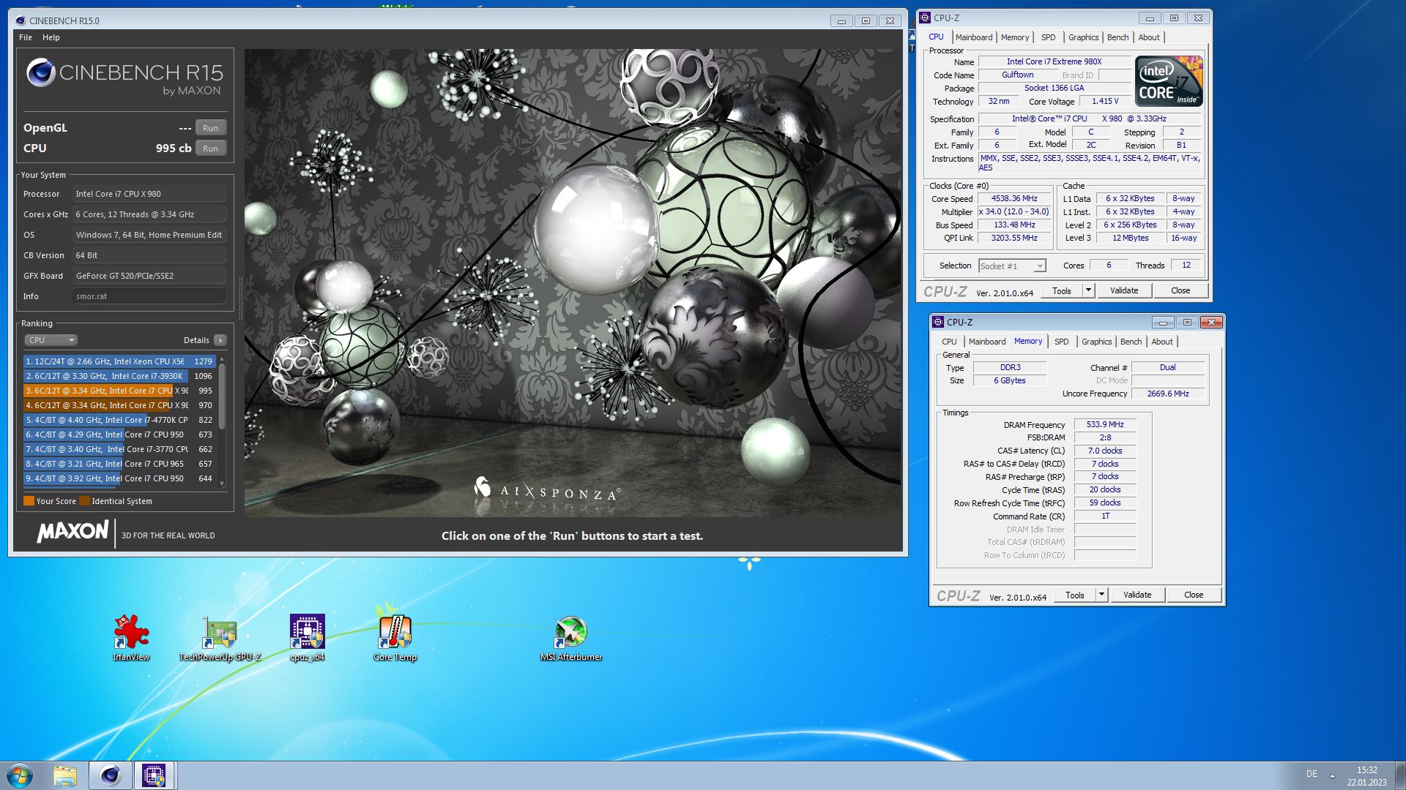Open Tools dropdown arrow in lower CPU-Z
1406x790 pixels.
pos(1101,595)
